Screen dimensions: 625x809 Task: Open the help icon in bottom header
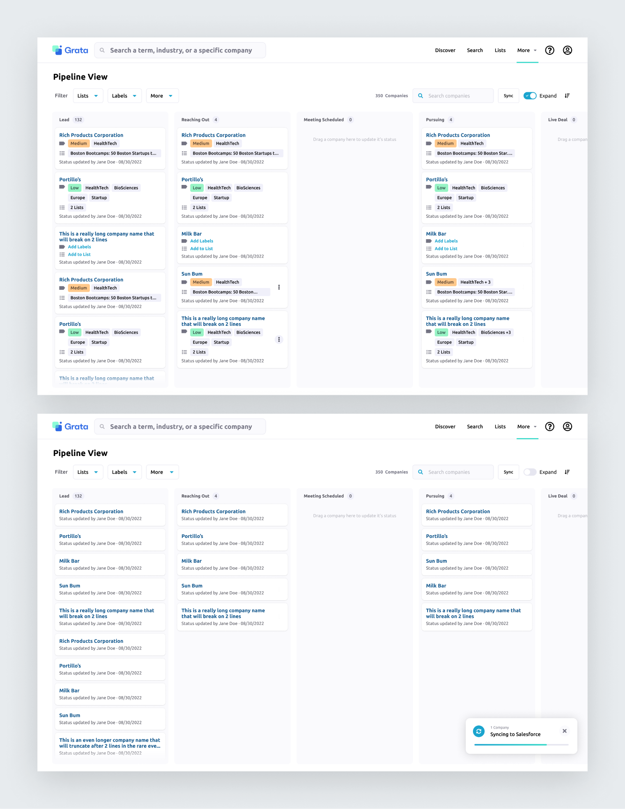[550, 427]
